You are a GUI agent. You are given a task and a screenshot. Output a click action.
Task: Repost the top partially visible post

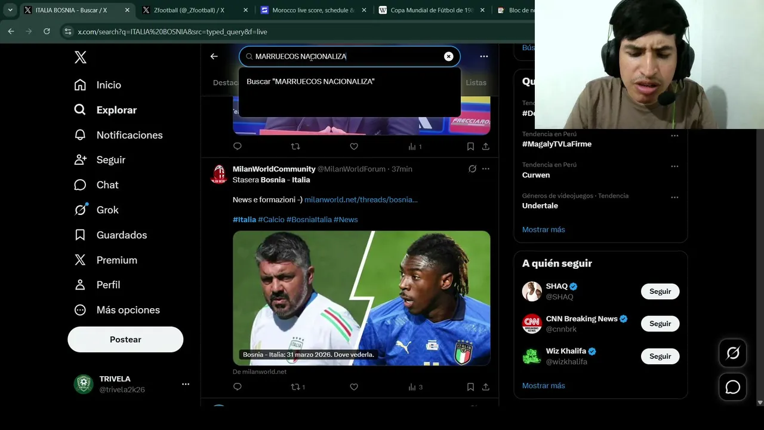point(295,146)
